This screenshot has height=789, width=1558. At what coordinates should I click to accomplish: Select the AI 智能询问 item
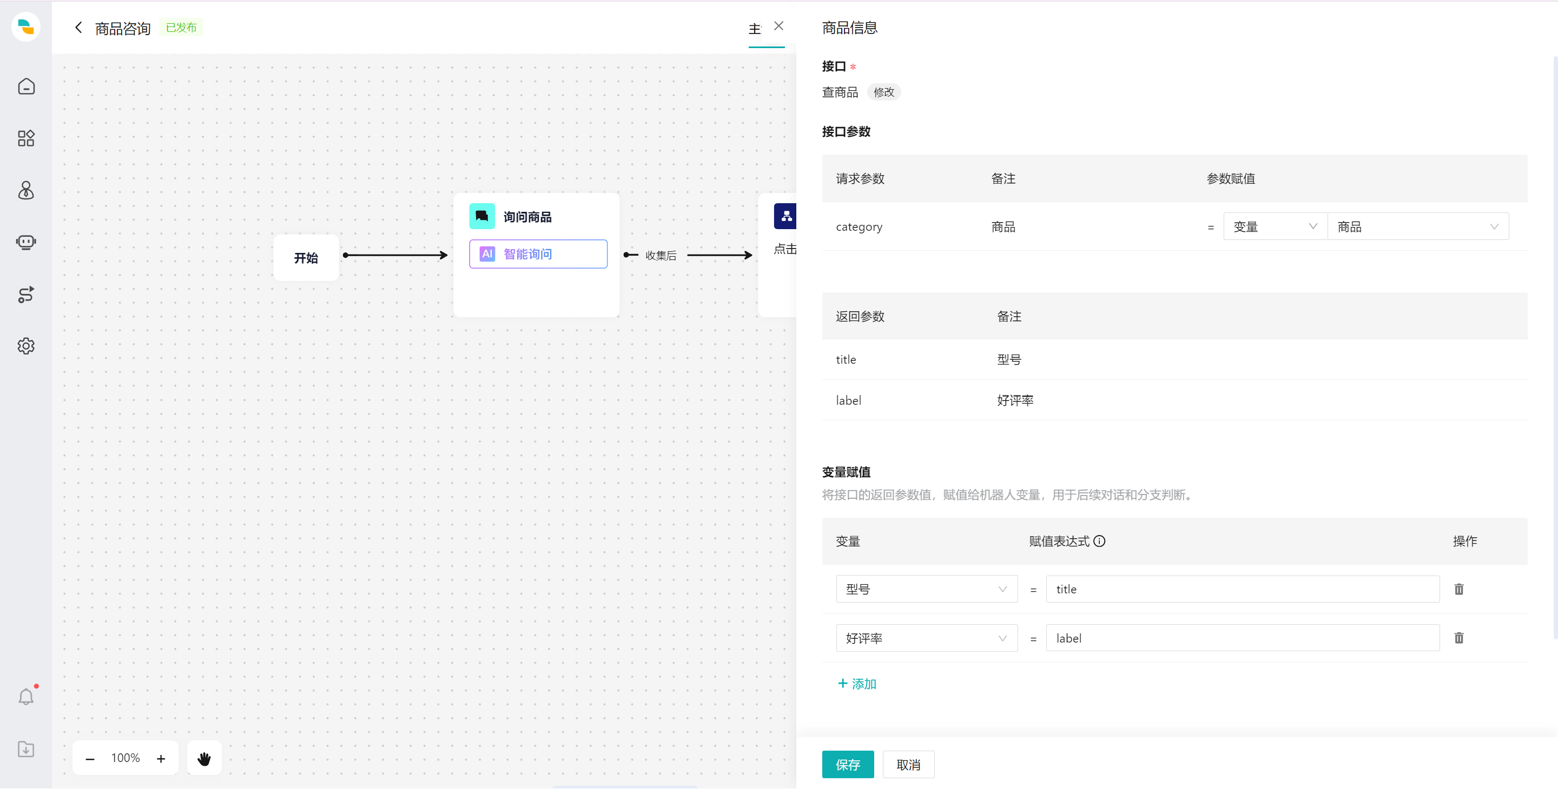[538, 254]
